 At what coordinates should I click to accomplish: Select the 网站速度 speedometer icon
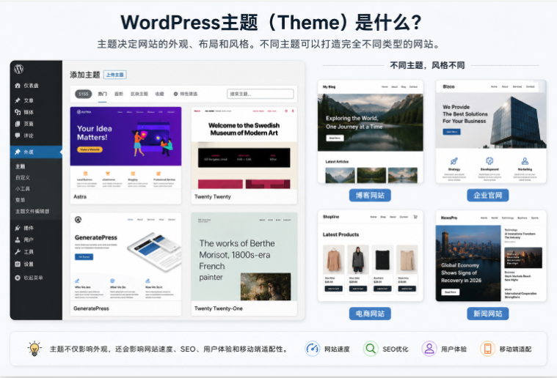[x=312, y=349]
